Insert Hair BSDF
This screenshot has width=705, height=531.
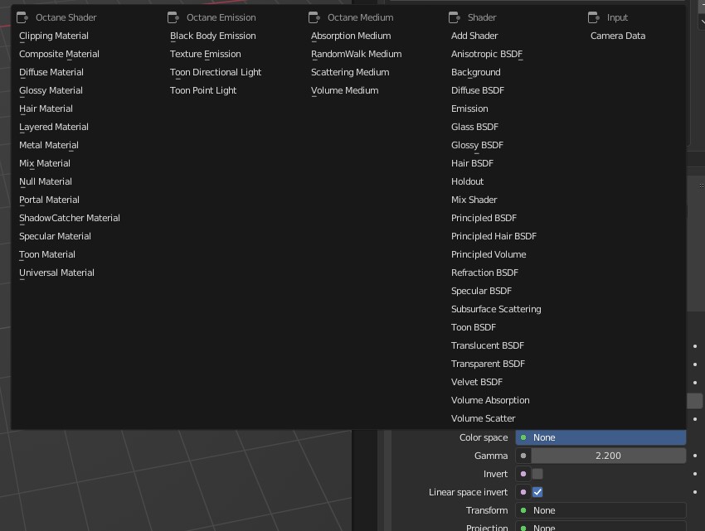pos(472,163)
